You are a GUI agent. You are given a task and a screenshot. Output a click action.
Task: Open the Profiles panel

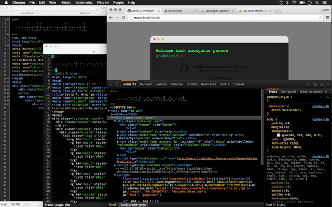pos(192,84)
